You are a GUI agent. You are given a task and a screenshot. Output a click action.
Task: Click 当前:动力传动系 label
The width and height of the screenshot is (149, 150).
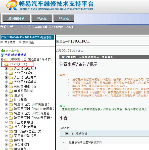click(16, 55)
